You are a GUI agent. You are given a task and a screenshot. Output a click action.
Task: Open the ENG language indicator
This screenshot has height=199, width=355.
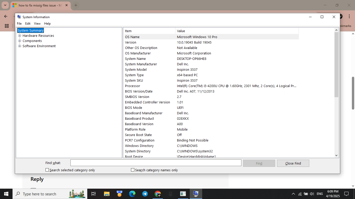point(320,194)
